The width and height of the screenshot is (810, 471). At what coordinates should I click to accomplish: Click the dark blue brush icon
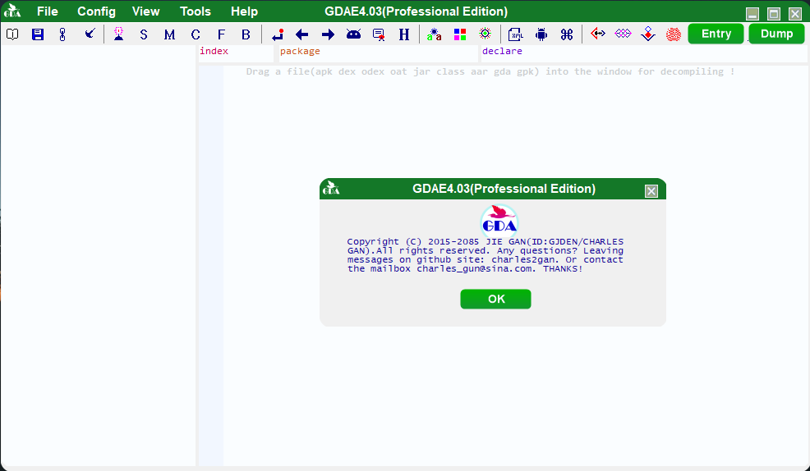click(x=90, y=34)
